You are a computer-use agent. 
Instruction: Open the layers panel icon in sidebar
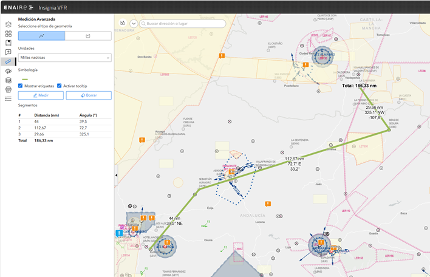point(9,24)
